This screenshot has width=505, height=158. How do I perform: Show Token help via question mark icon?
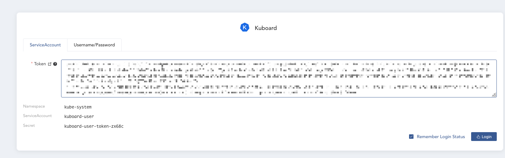pos(55,64)
